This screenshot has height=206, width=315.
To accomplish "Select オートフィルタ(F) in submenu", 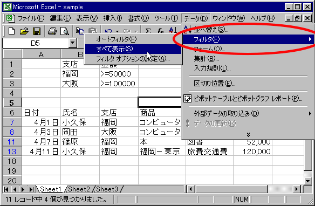I will [x=133, y=39].
